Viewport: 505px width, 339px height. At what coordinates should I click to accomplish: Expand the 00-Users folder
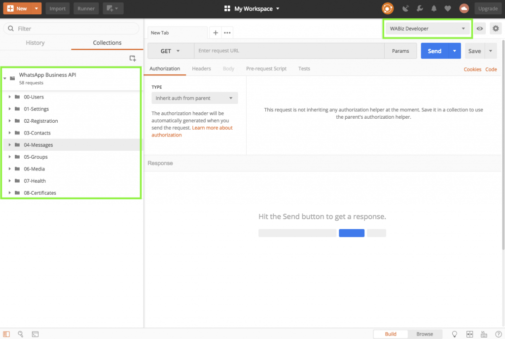10,97
